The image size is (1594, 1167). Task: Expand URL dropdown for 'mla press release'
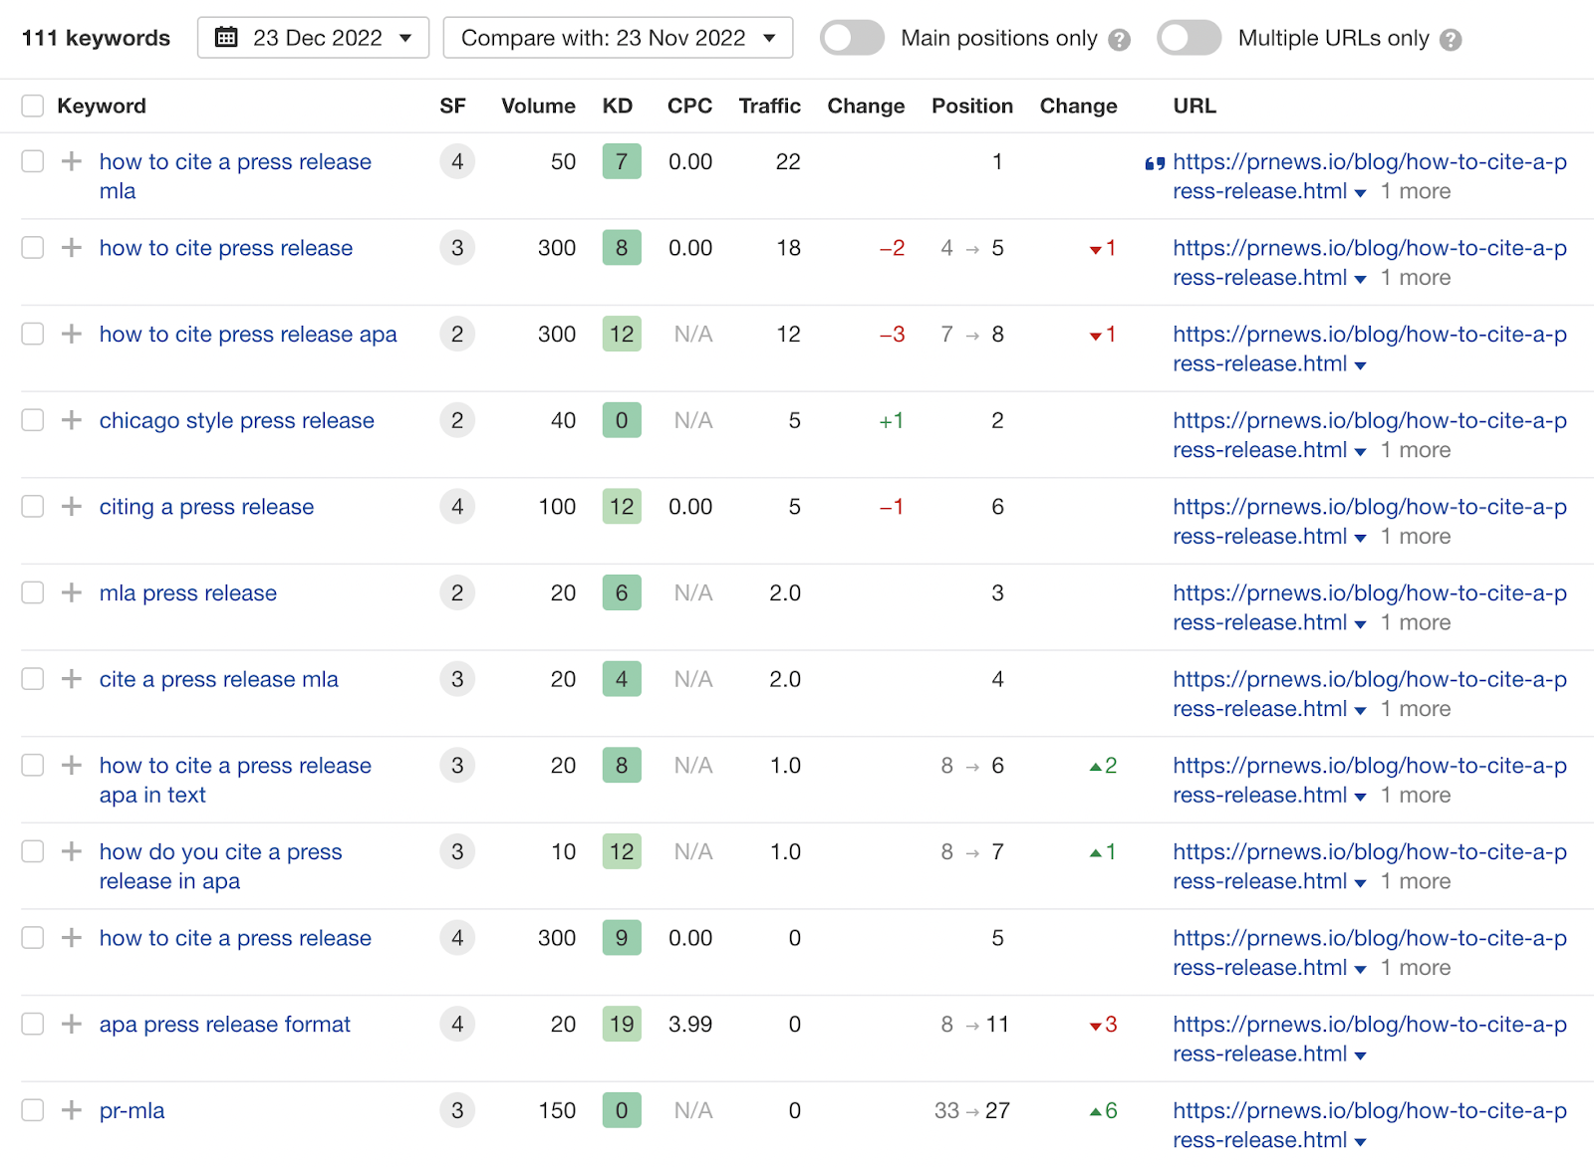coord(1360,624)
